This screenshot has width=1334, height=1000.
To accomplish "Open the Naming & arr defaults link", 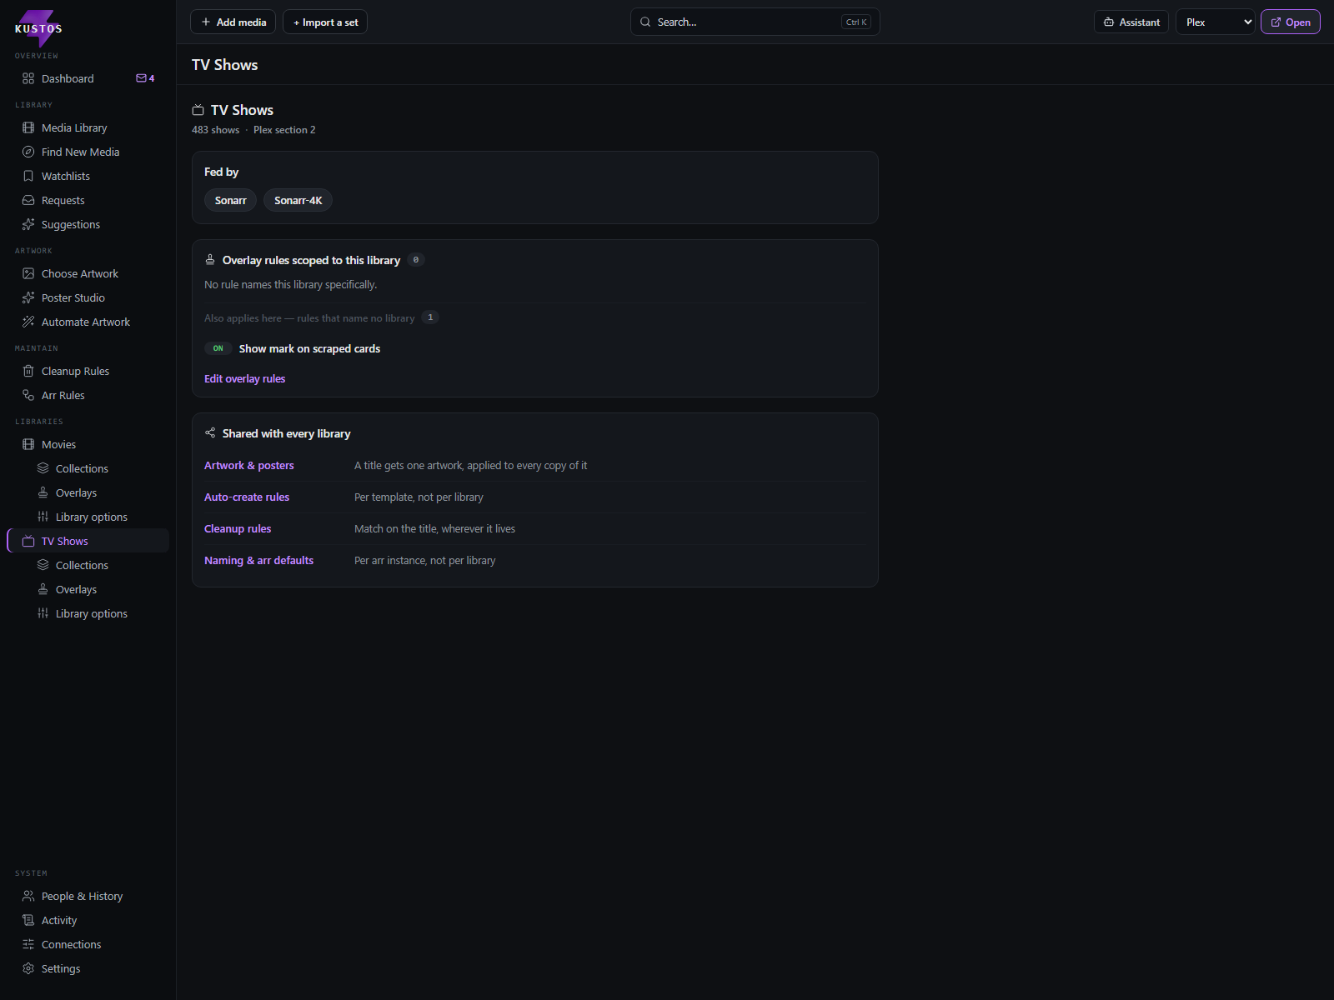I will tap(258, 560).
